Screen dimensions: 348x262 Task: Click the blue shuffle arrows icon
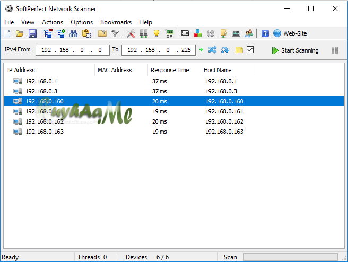pos(212,50)
